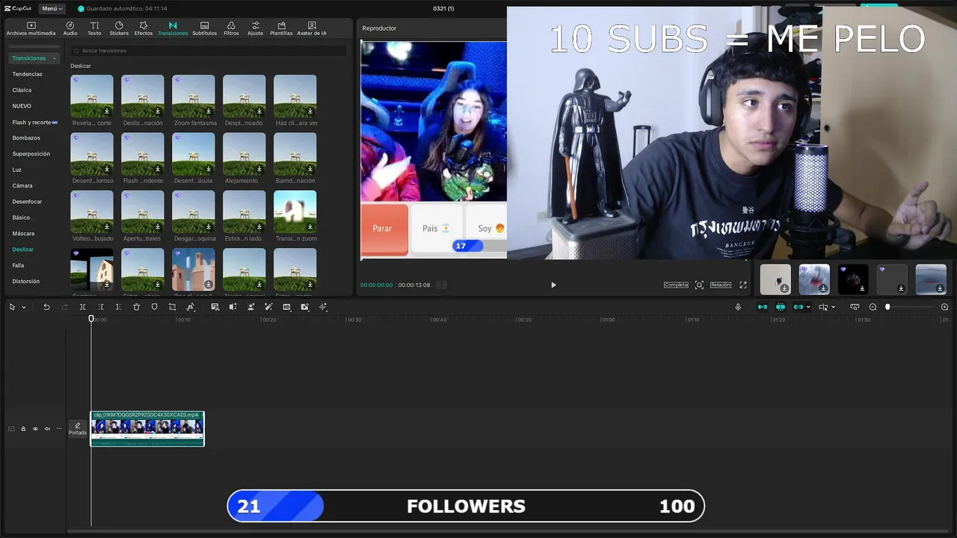Select the mp4 clip on timeline

point(147,429)
